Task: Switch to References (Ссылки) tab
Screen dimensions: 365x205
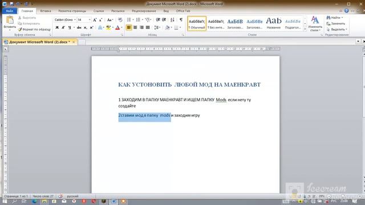Action: pos(99,11)
